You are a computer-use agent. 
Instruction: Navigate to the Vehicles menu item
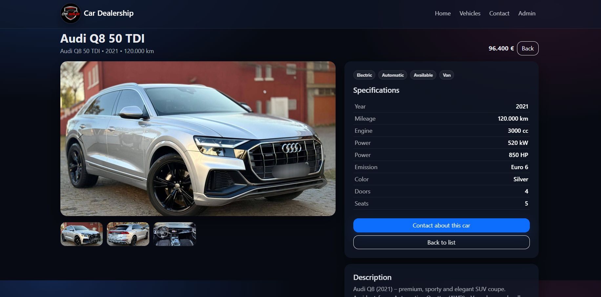point(470,13)
